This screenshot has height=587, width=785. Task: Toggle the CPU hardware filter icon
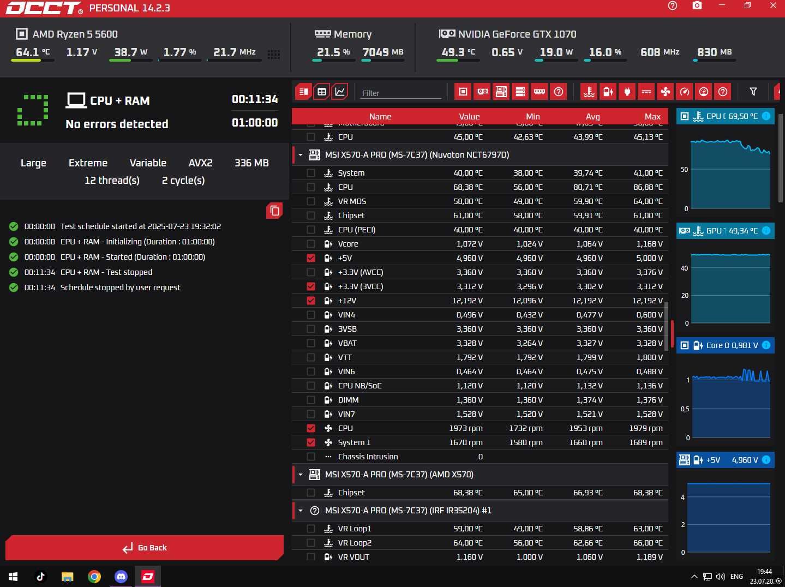(x=463, y=92)
